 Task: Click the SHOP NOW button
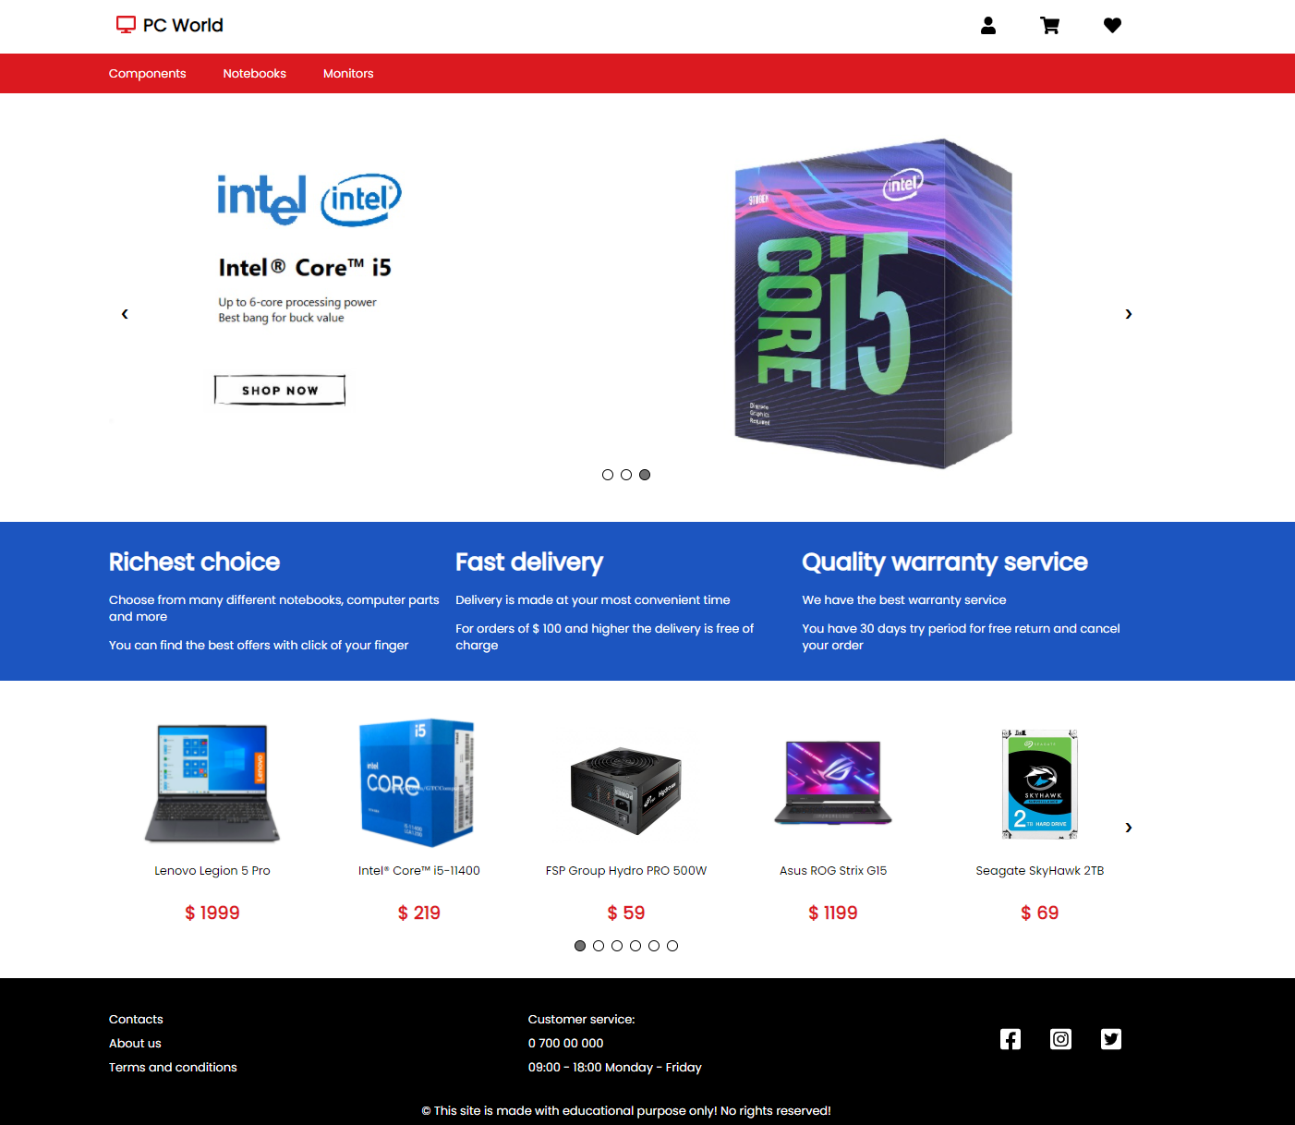point(280,390)
